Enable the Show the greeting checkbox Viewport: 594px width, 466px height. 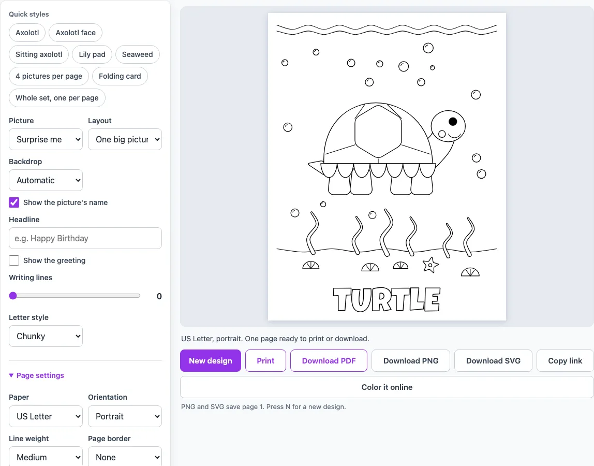[14, 260]
